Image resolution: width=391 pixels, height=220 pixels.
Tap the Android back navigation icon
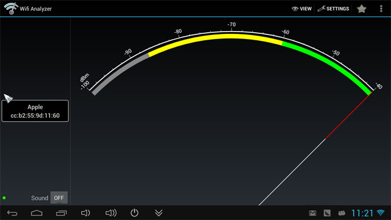pos(12,213)
